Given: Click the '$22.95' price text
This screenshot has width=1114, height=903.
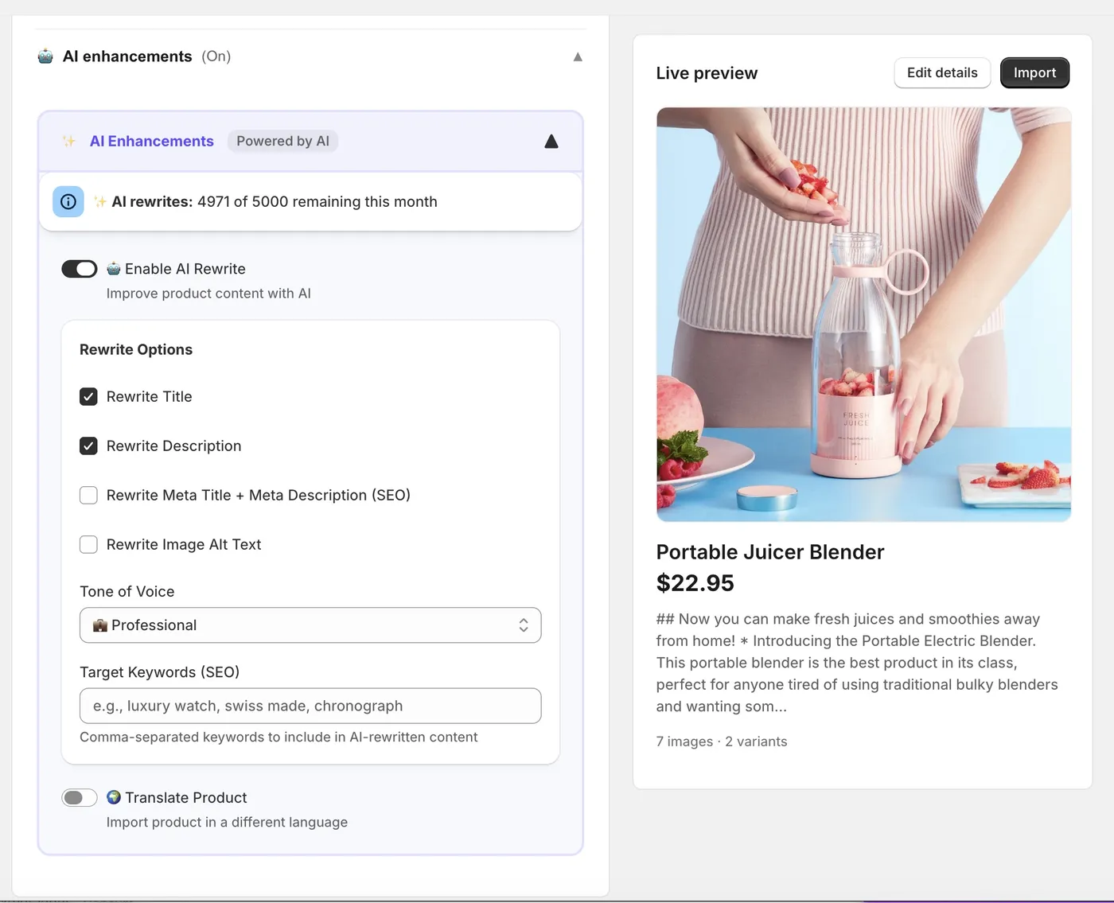Looking at the screenshot, I should [x=695, y=583].
